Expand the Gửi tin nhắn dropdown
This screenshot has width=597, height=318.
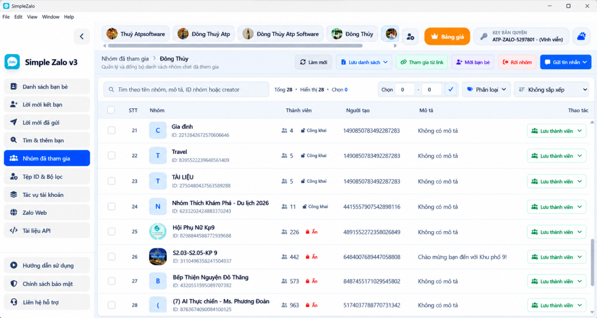pos(566,62)
